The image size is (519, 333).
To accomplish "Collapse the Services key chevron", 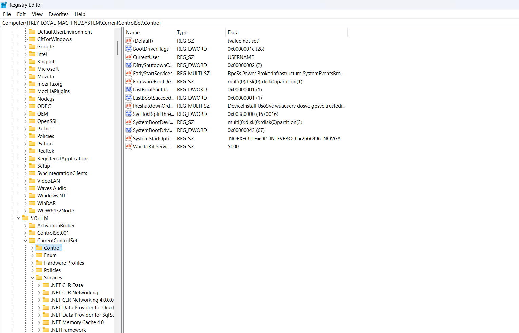I will pos(32,278).
